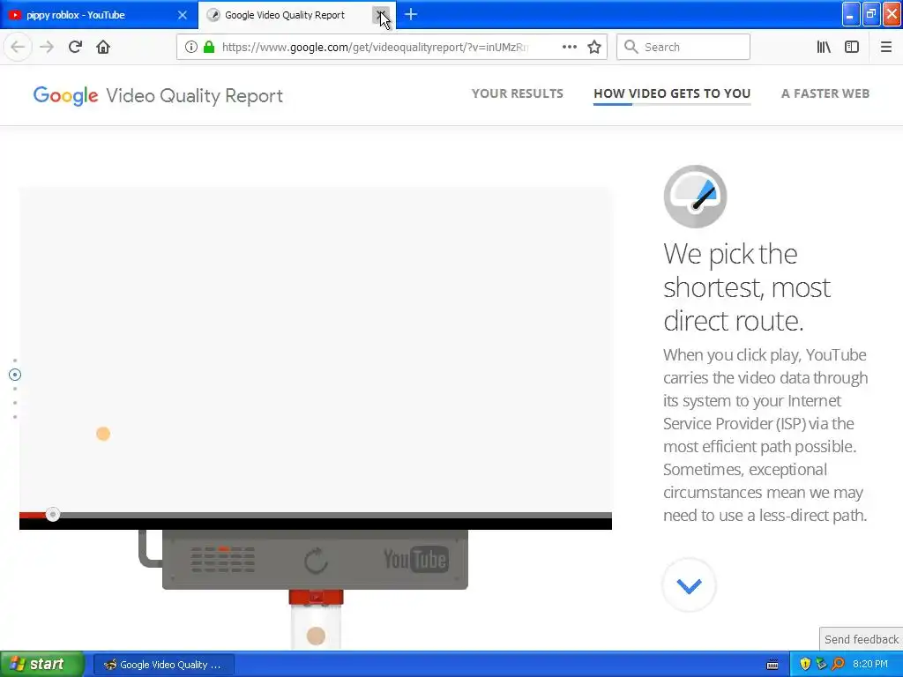This screenshot has height=677, width=903.
Task: Select the Google Video Quality Report tab
Action: [285, 15]
